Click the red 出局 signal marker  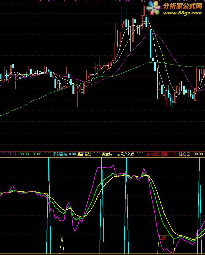[163, 238]
